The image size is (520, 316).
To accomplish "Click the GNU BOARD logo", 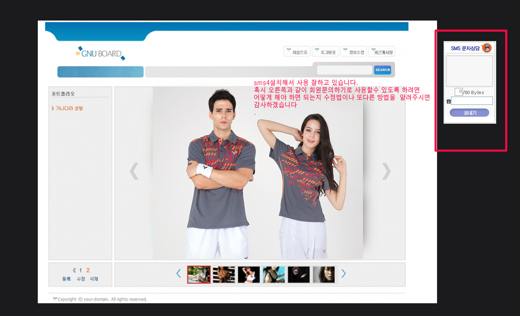I will pyautogui.click(x=101, y=53).
